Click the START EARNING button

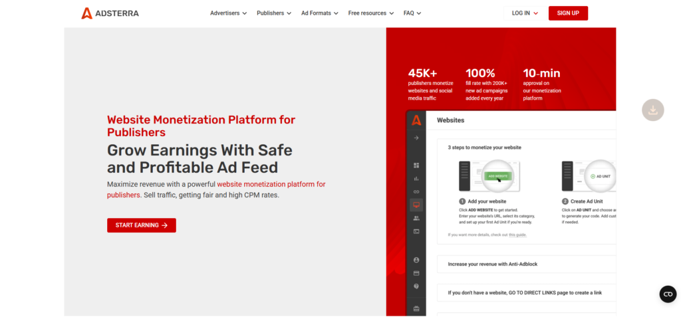[x=142, y=225]
